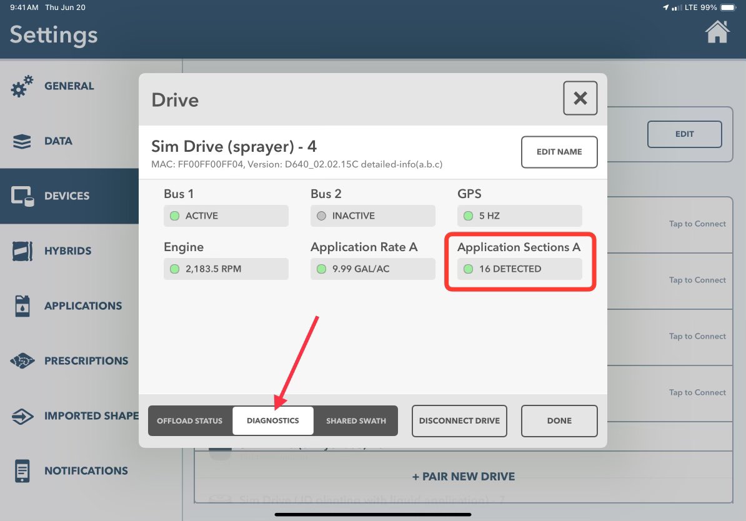Tap the 9:41 AM clock

coord(24,7)
